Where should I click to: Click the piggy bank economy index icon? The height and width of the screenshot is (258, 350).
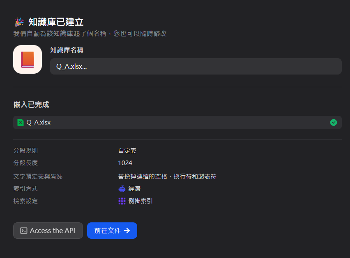click(x=122, y=189)
